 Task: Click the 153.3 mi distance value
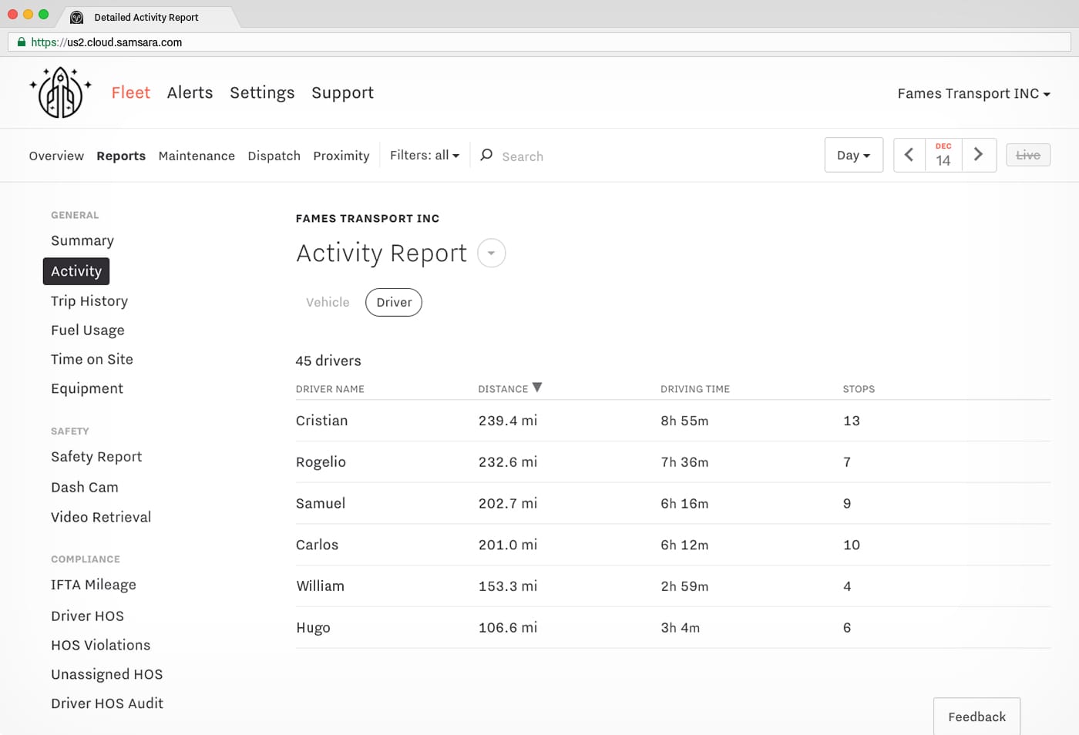click(508, 586)
